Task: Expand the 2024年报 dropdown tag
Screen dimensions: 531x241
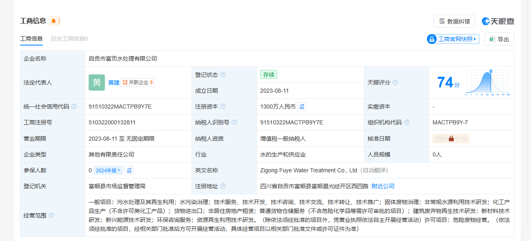Action: [x=108, y=170]
